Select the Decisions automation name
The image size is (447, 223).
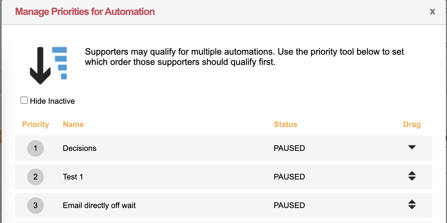pyautogui.click(x=79, y=148)
